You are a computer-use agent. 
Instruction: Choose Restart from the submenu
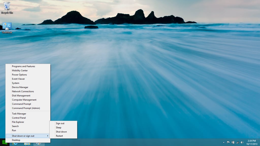point(63,136)
